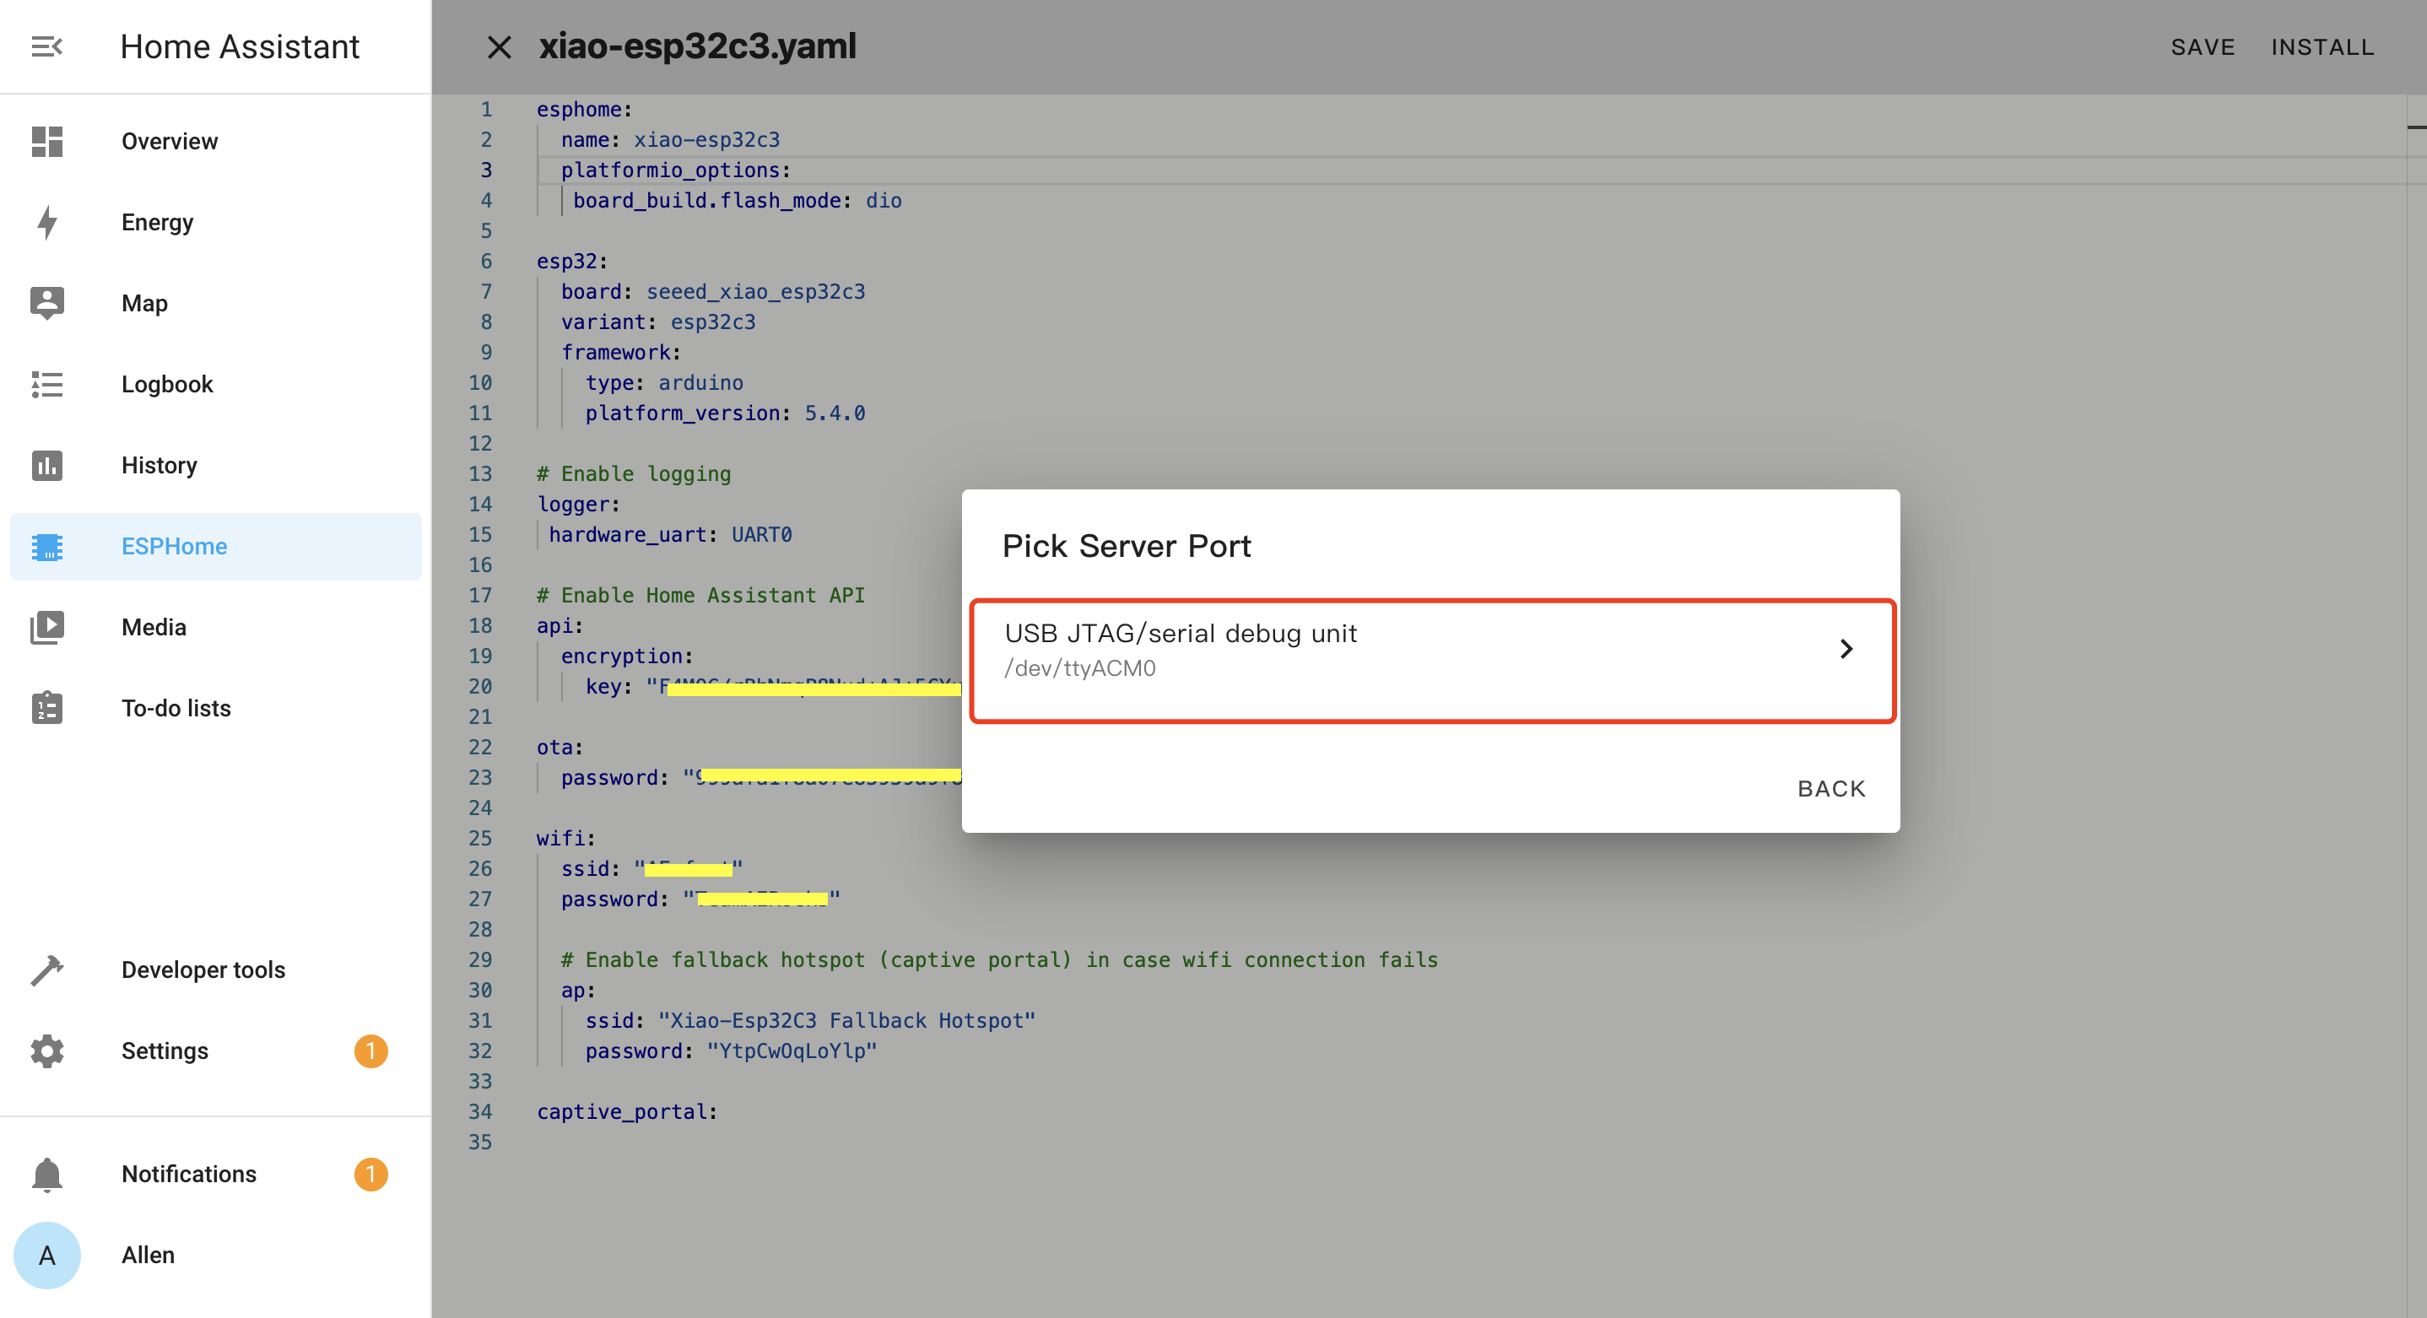This screenshot has height=1318, width=2427.
Task: Select the ESPHome sidebar label
Action: 175,547
